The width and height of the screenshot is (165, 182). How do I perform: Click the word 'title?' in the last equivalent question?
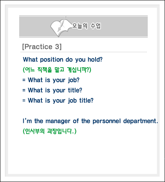[x=86, y=101]
